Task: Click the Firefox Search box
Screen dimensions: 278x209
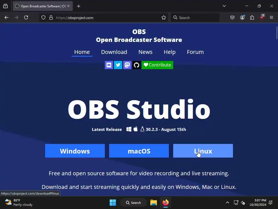Action: [x=195, y=18]
